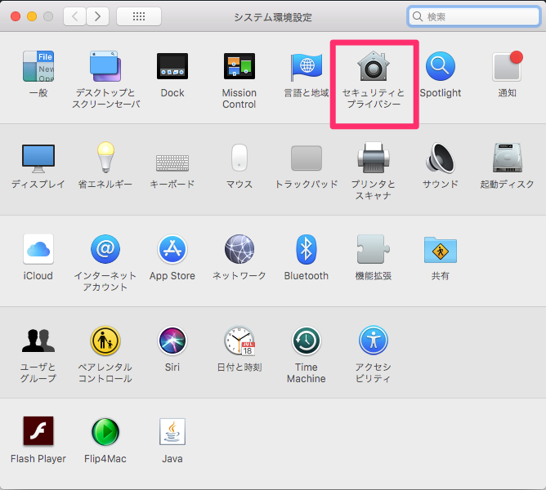546x490 pixels.
Task: Open 省エネルギー light bulb icon
Action: coord(105,158)
